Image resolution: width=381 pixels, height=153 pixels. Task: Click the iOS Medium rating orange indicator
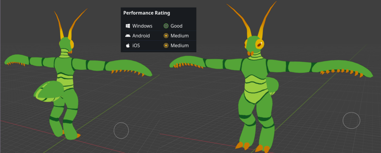(x=166, y=46)
